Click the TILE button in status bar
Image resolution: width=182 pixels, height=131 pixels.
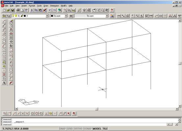pos(105,129)
